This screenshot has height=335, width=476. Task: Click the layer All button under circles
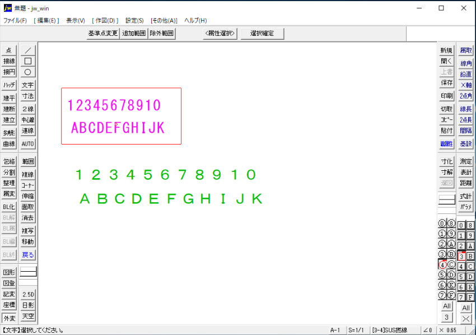(x=446, y=306)
